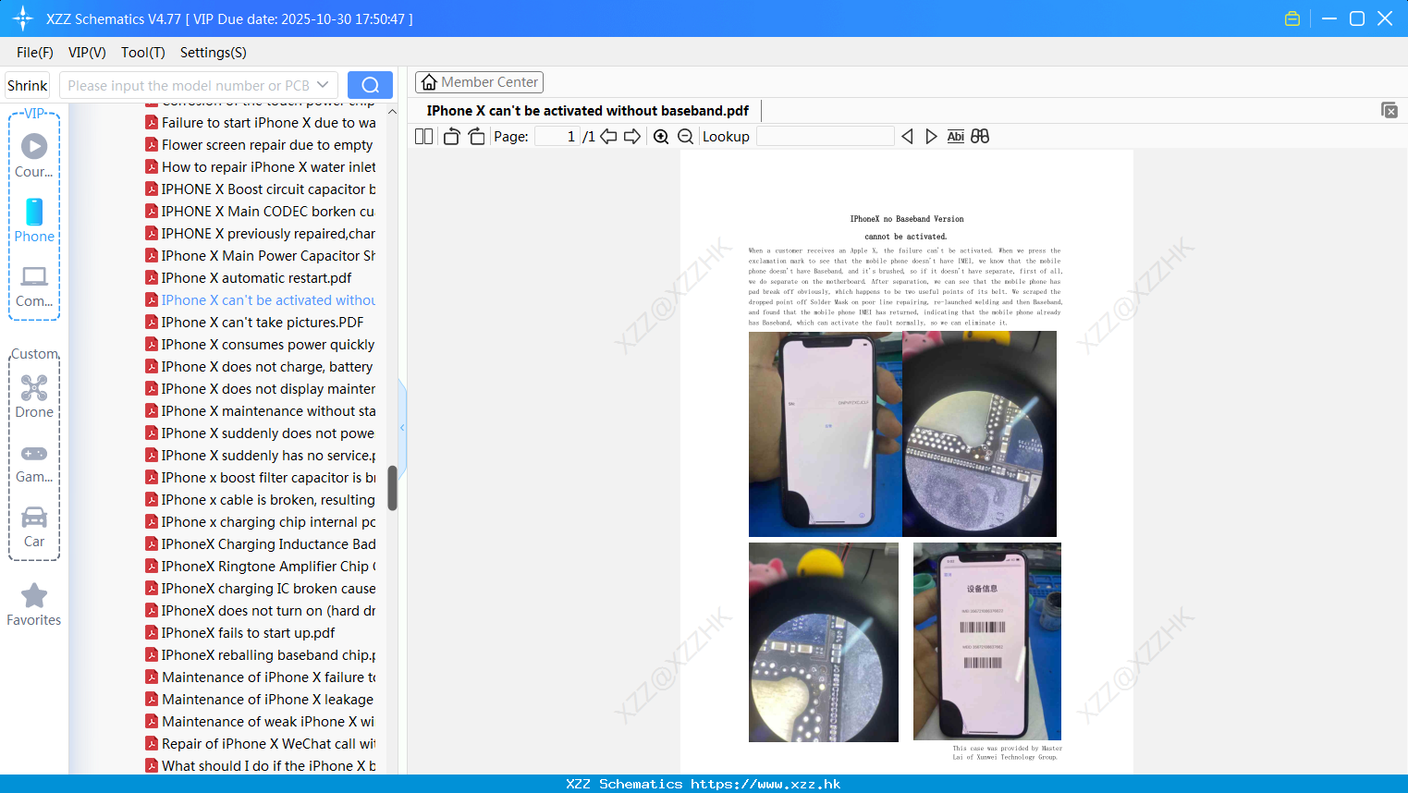
Task: Open 'IPhoneX reballing baseband chip' file
Action: point(261,654)
